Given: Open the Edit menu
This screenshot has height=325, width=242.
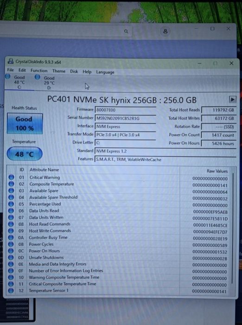Looking at the screenshot, I should pos(22,70).
